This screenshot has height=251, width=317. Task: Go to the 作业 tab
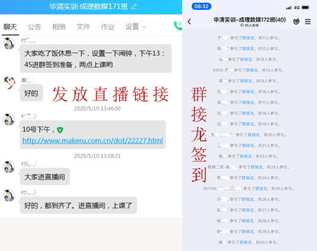click(108, 27)
